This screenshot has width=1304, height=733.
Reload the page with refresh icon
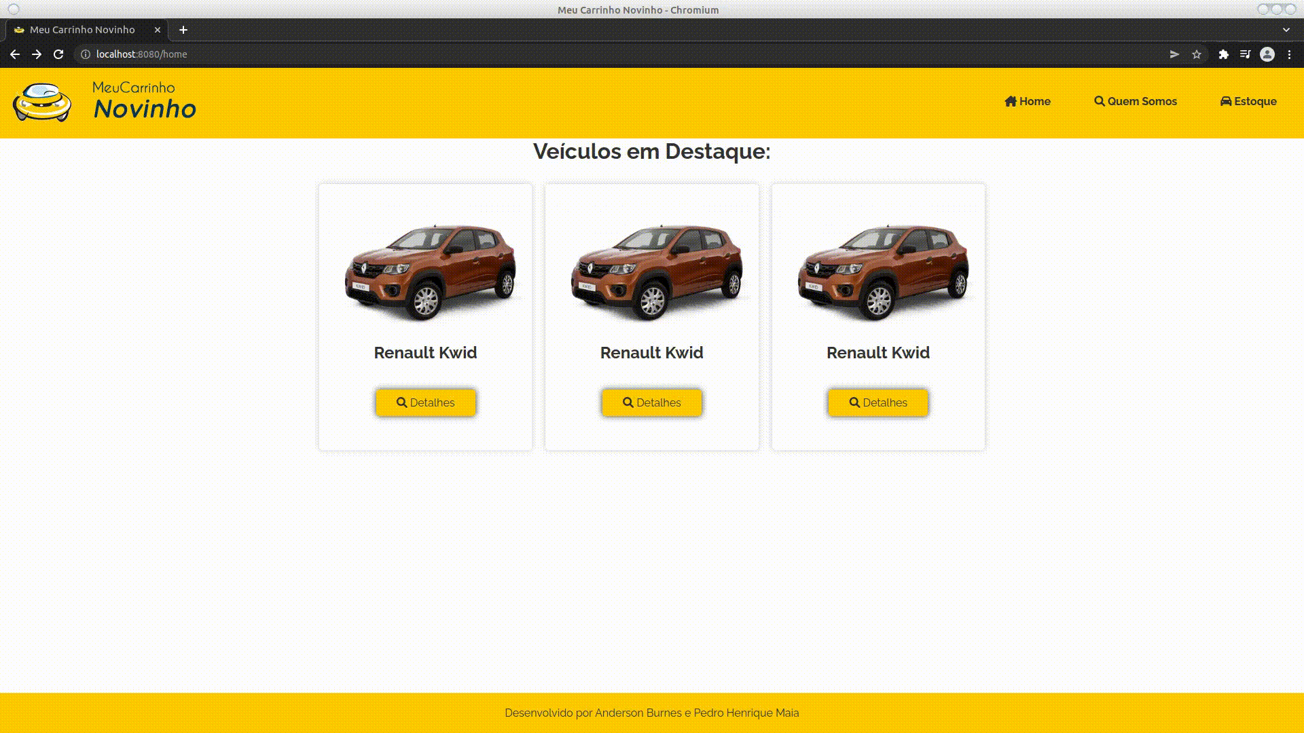click(x=58, y=54)
